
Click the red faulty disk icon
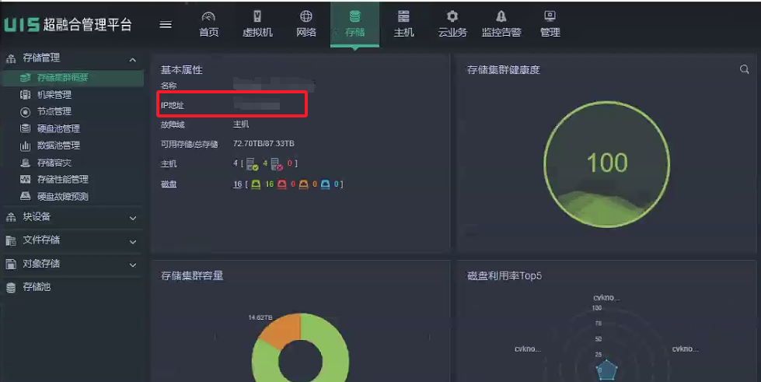pos(282,184)
